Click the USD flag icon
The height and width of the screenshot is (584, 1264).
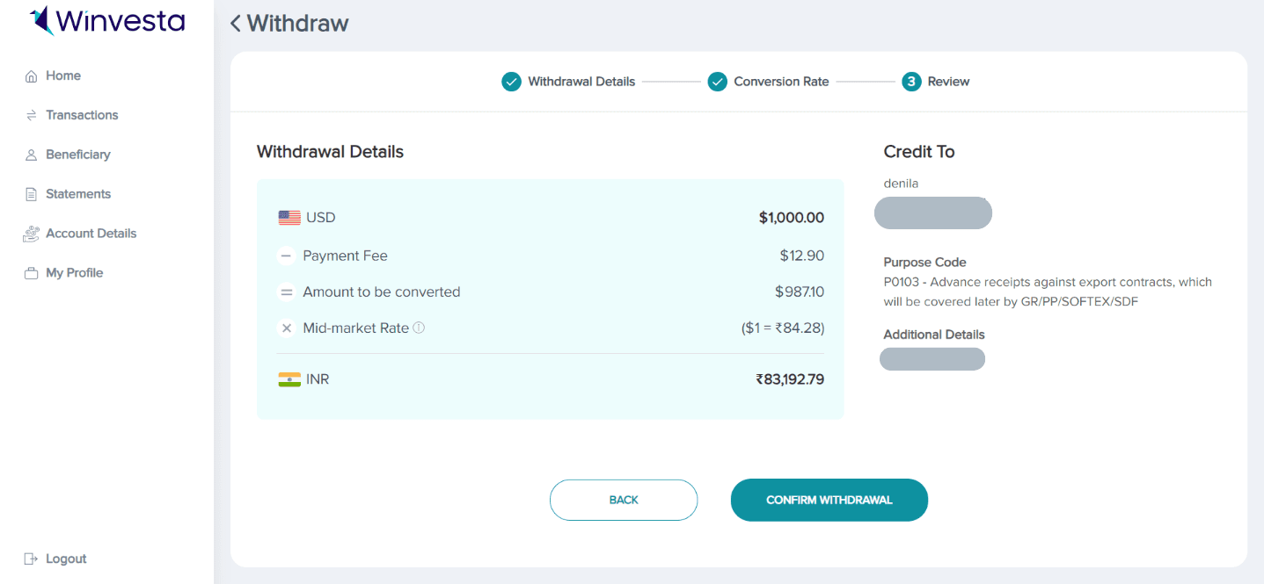tap(289, 218)
